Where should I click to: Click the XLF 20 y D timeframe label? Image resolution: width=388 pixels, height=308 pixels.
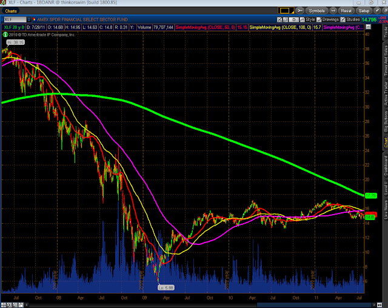(14, 27)
